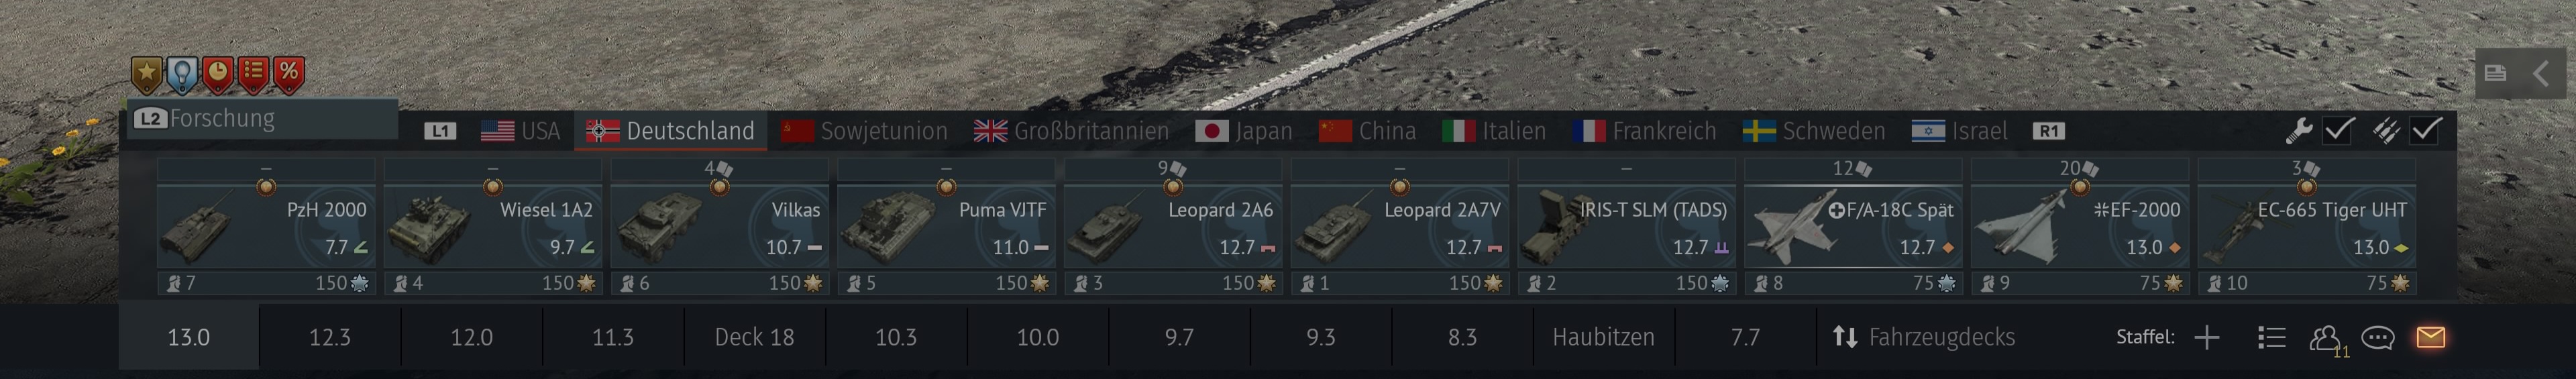Select the Haubitzen deck preset
The image size is (2576, 379).
pyautogui.click(x=1603, y=337)
